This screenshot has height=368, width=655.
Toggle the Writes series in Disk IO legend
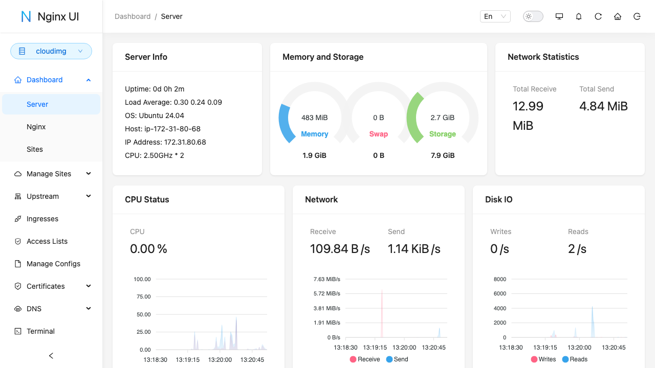pyautogui.click(x=543, y=359)
